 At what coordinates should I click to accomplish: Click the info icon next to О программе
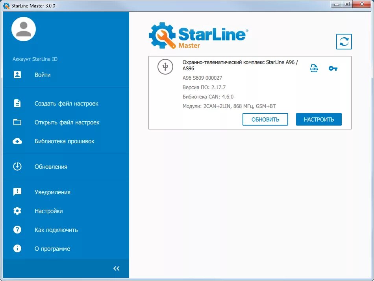pos(17,248)
